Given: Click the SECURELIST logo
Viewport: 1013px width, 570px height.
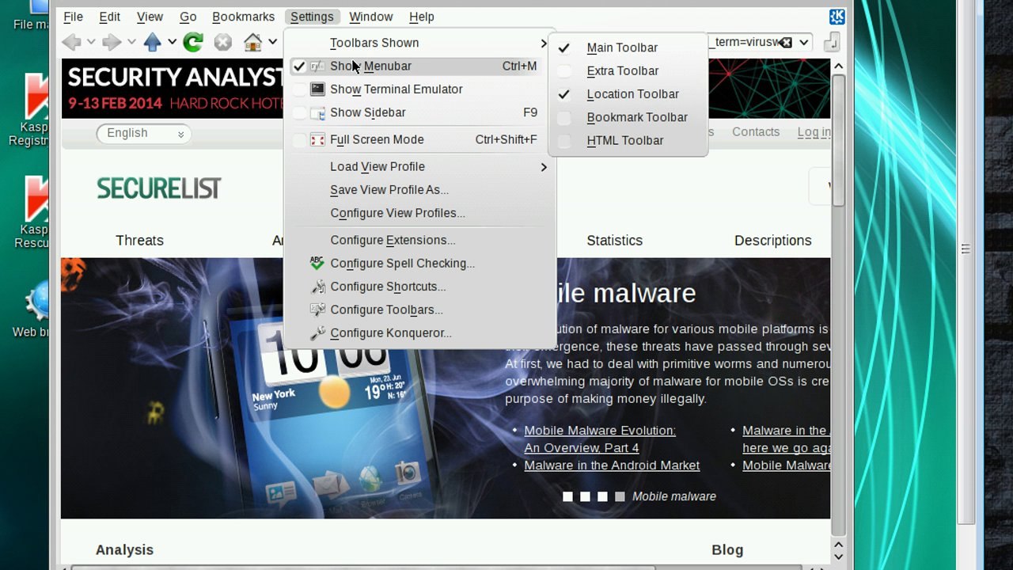Looking at the screenshot, I should pos(159,188).
